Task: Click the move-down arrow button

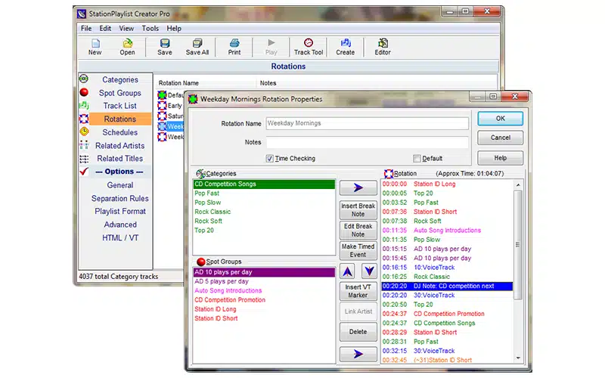Action: (369, 271)
